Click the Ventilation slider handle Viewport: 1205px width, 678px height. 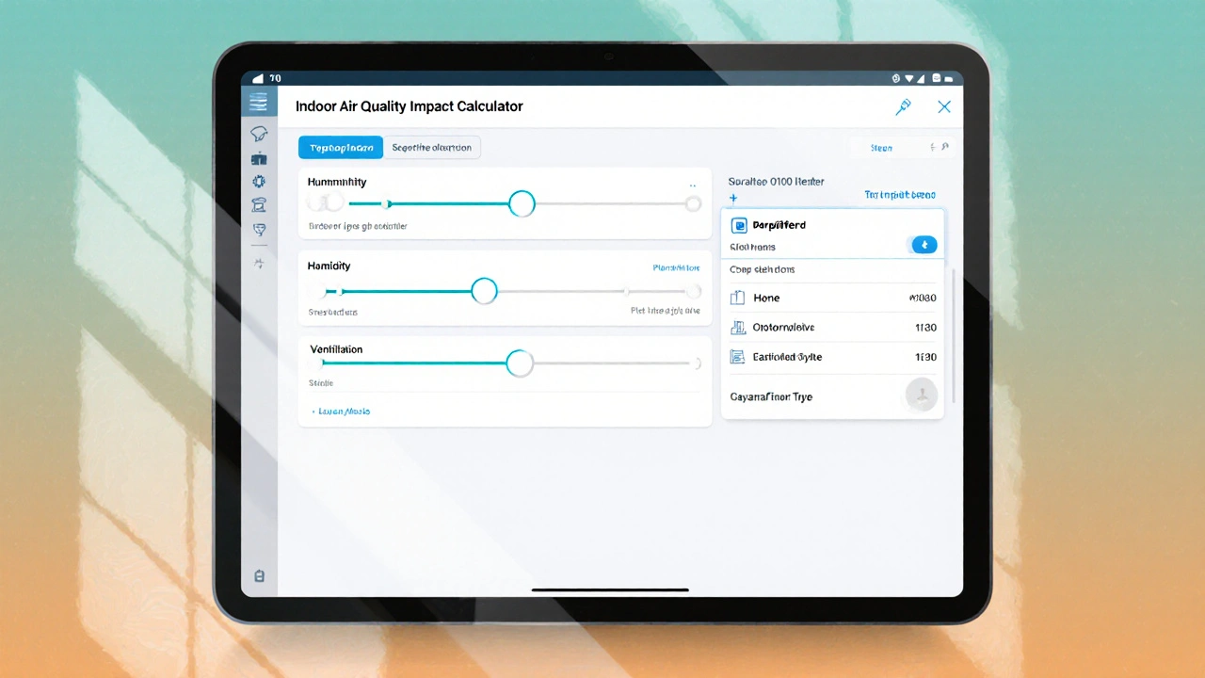click(x=520, y=363)
